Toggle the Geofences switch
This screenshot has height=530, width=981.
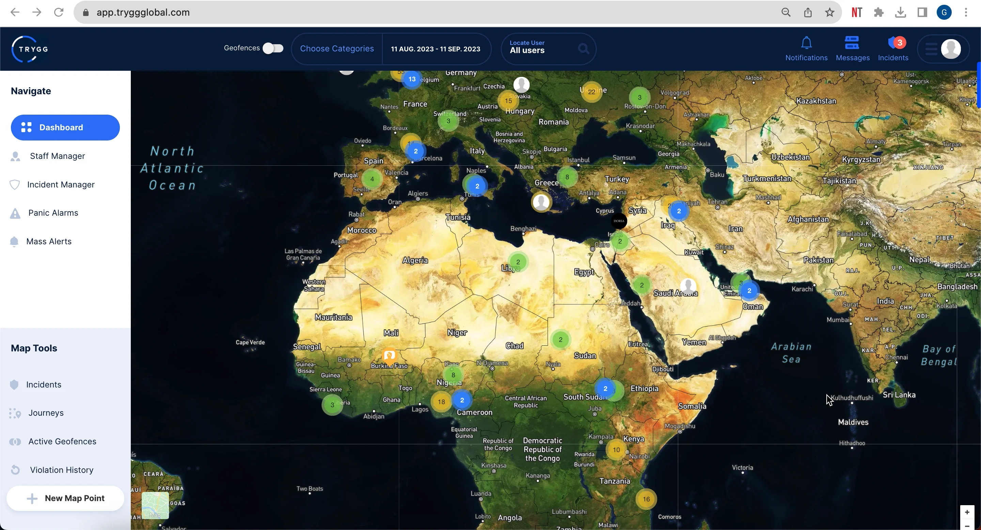(x=273, y=48)
